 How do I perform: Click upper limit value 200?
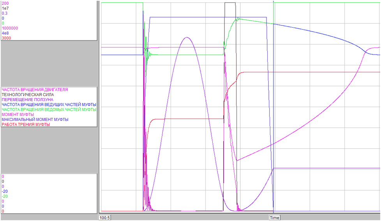[5, 3]
